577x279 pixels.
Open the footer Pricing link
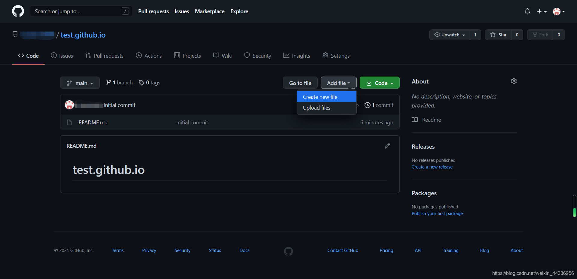[386, 250]
